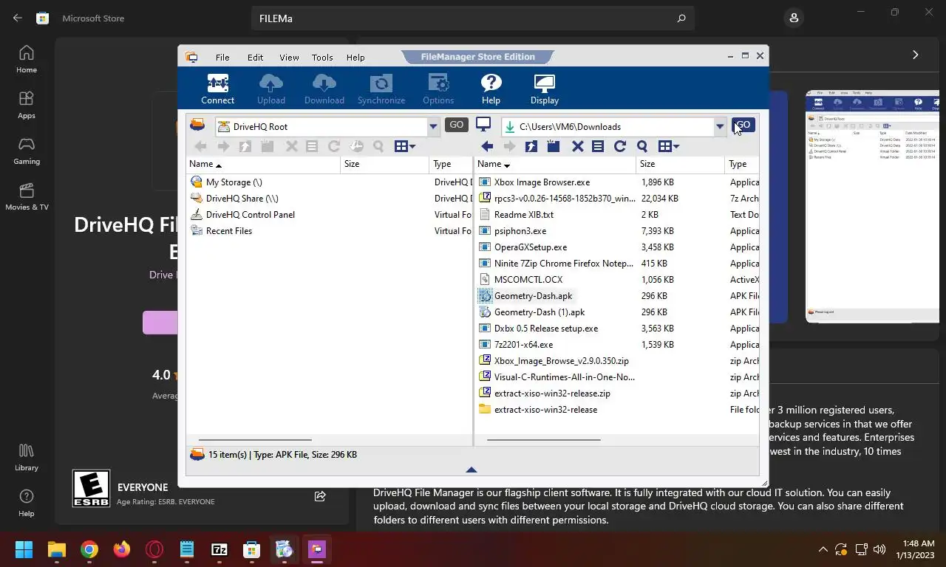Screen dimensions: 946x567
Task: Click the Synchronize toolbar icon
Action: coord(381,89)
